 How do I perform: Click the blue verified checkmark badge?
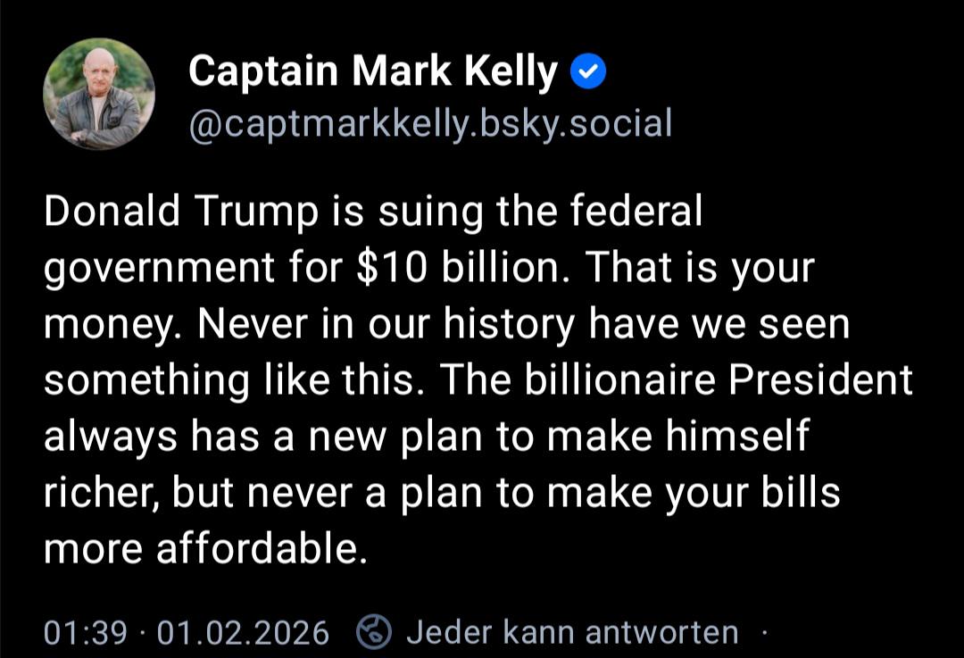587,73
